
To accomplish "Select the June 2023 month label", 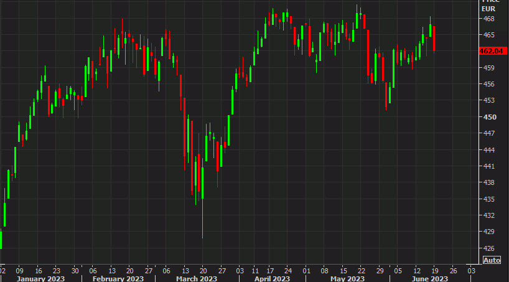I will [429, 278].
